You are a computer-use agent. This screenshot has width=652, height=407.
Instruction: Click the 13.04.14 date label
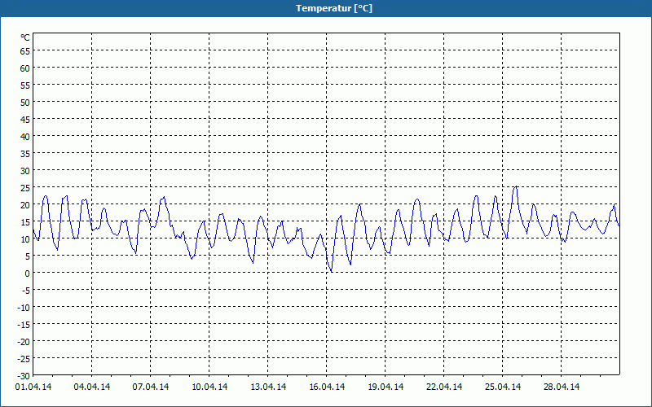pyautogui.click(x=268, y=387)
